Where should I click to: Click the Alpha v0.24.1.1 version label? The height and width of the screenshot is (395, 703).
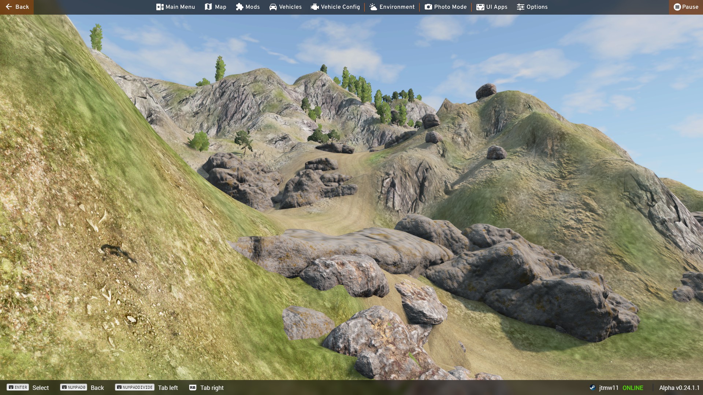tap(679, 388)
